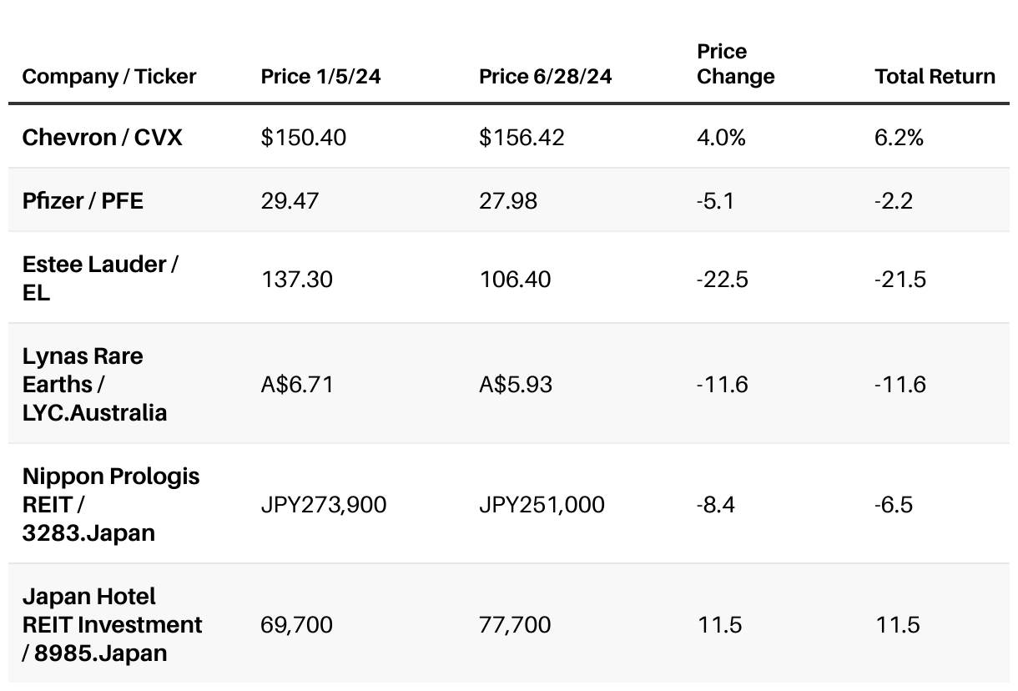Click Pfizer's 27.98 ending price
This screenshot has height=691, width=1018.
(x=508, y=201)
